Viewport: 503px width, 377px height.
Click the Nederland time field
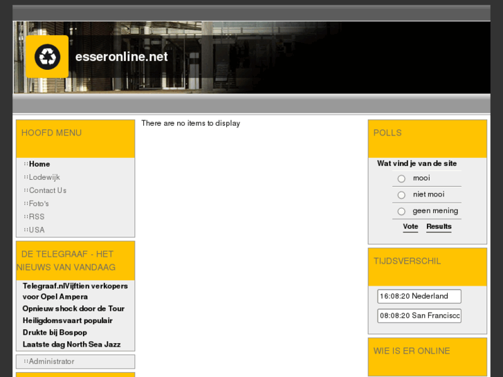(419, 296)
